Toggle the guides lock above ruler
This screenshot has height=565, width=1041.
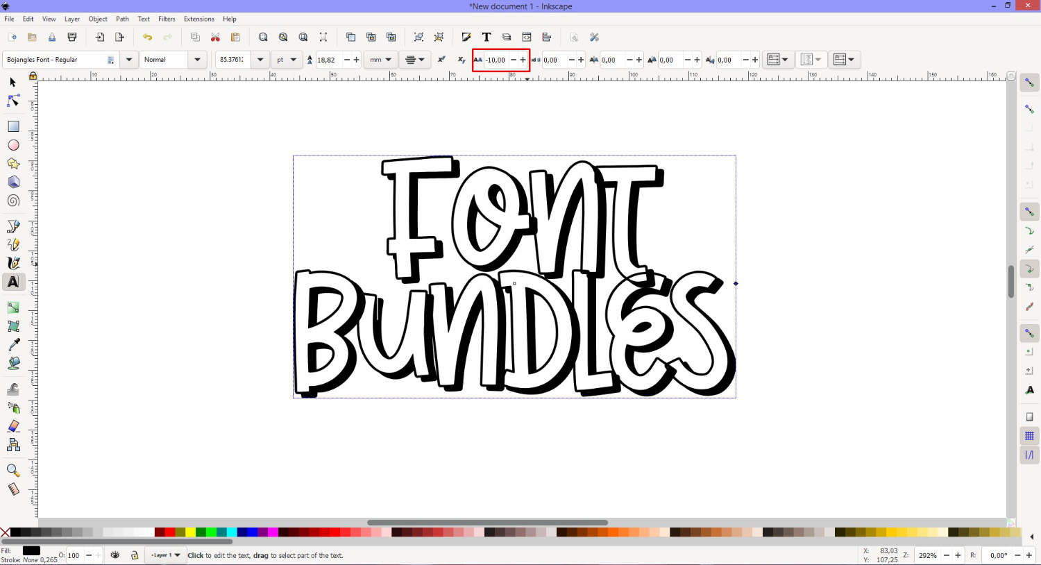(x=33, y=76)
